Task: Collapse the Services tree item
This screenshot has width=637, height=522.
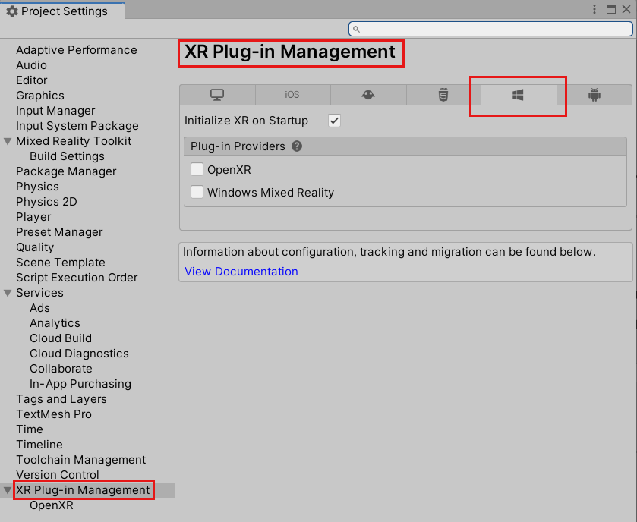Action: (x=8, y=293)
